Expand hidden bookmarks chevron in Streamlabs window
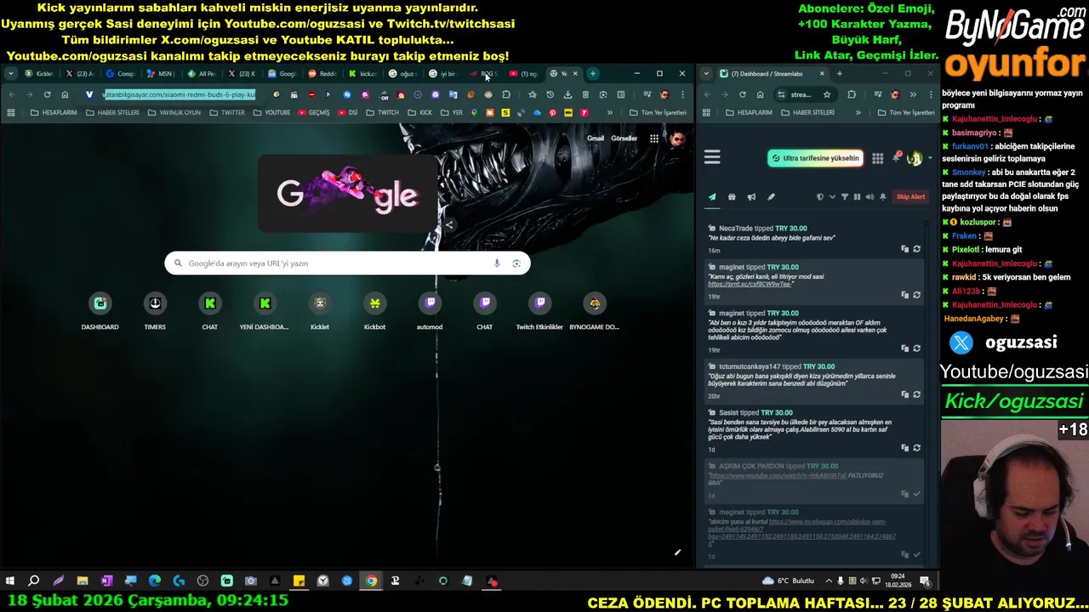Viewport: 1089px width, 612px height. point(858,113)
